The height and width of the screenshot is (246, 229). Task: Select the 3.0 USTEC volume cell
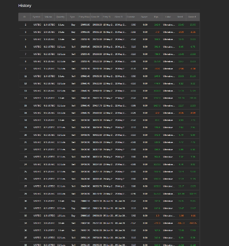(x=49, y=223)
